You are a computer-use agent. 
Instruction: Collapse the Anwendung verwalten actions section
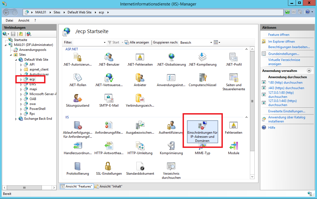click(309, 71)
